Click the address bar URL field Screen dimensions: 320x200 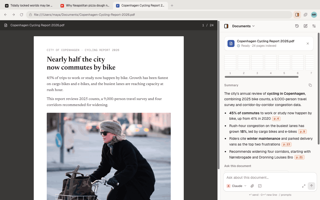coord(159,15)
